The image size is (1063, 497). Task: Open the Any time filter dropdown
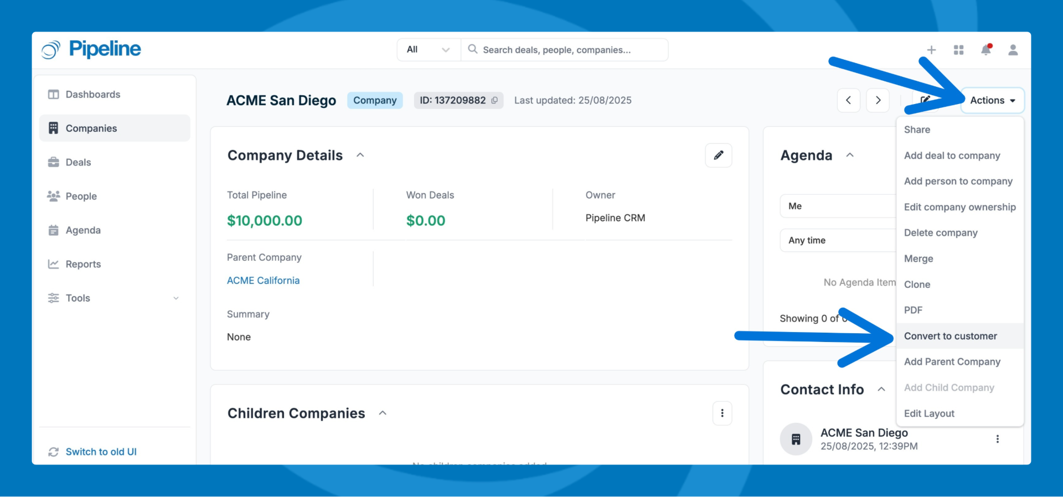[838, 240]
